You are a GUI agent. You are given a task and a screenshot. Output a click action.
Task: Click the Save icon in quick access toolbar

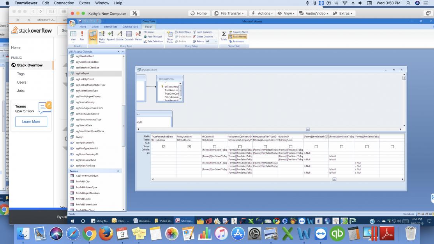[80, 21]
